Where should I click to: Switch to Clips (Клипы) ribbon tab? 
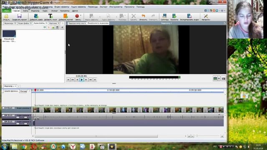(26, 11)
